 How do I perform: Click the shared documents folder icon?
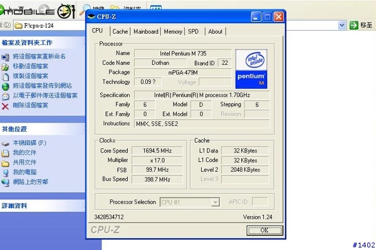pyautogui.click(x=5, y=163)
